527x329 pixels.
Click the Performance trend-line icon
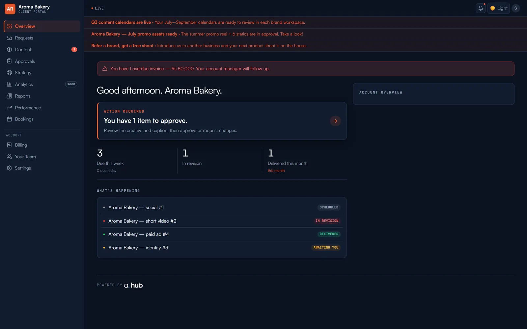click(x=9, y=108)
